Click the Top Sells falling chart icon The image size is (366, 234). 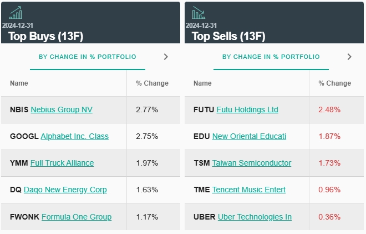[x=198, y=13]
